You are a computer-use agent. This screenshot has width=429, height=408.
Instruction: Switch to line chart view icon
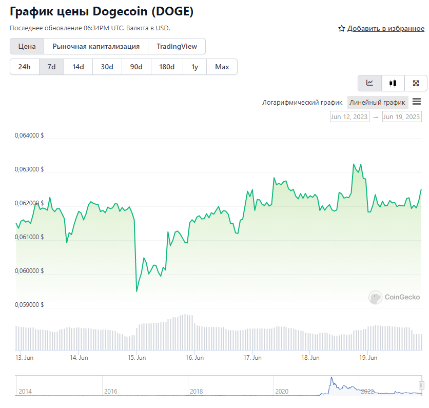coord(369,83)
